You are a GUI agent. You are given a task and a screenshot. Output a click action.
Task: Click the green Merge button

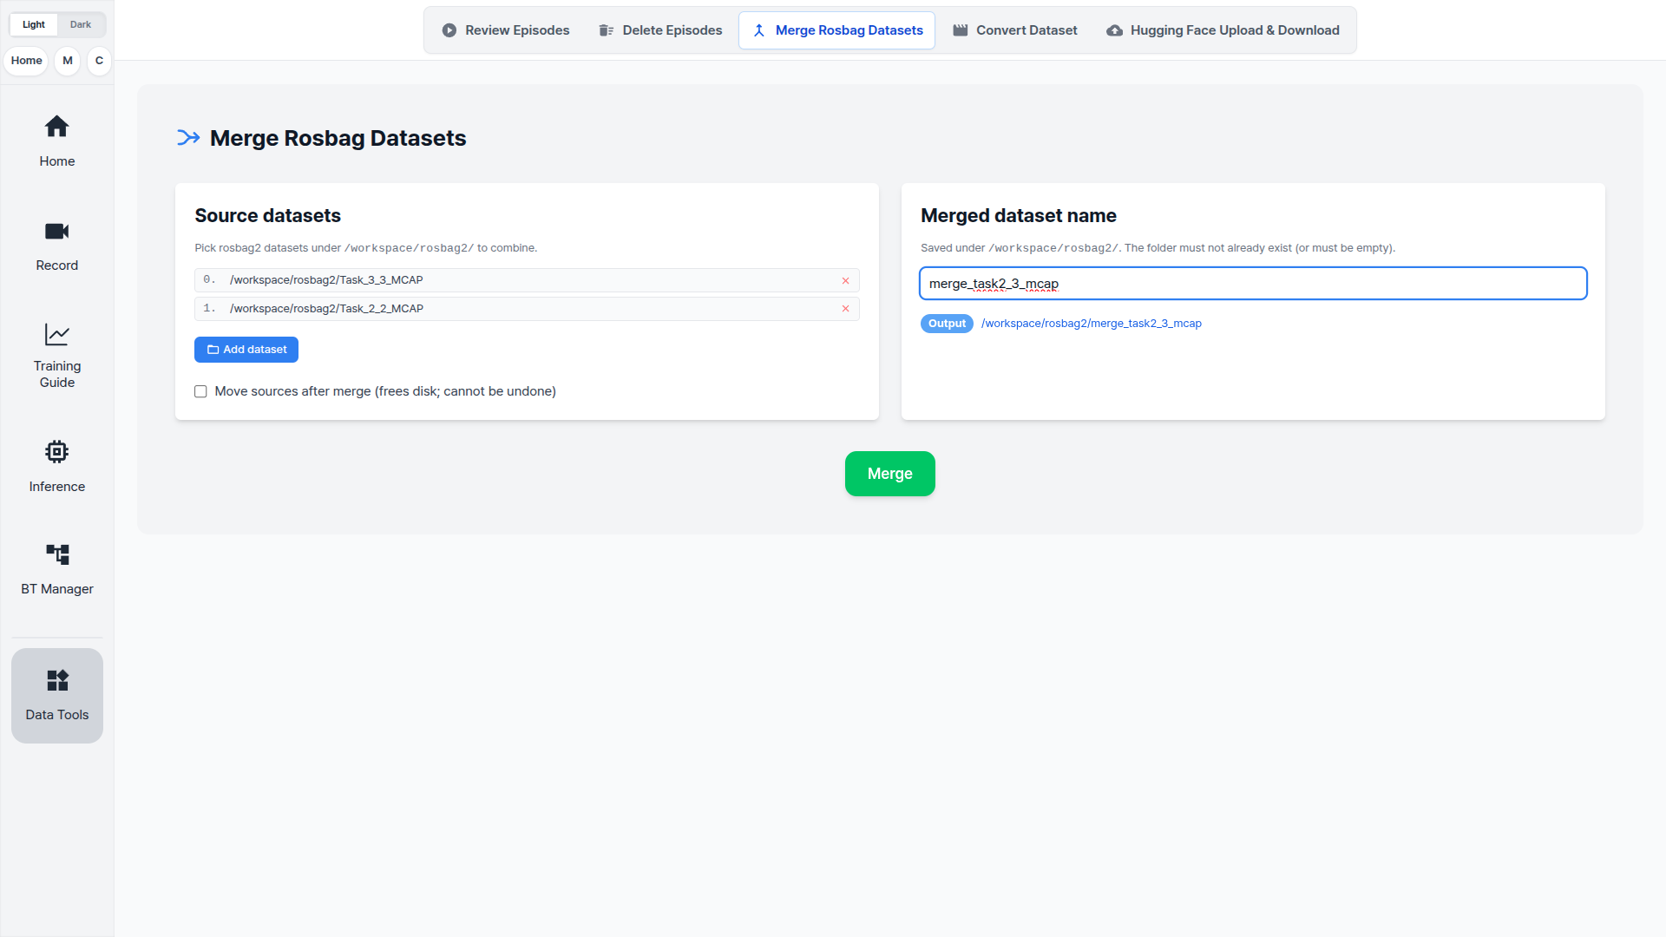click(x=890, y=474)
